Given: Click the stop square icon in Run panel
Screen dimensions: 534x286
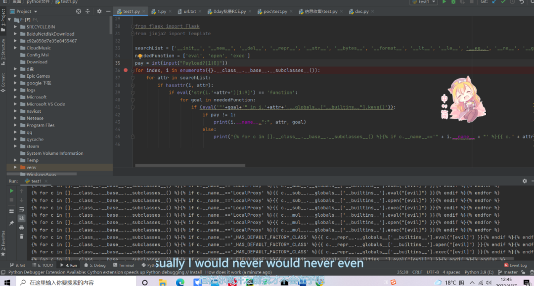Looking at the screenshot, I should [11, 200].
